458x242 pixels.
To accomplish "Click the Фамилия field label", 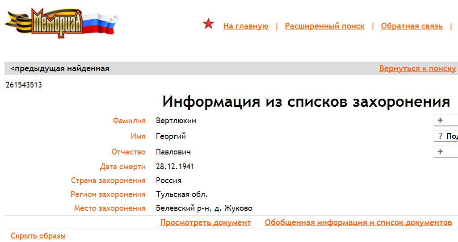I will click(x=129, y=121).
